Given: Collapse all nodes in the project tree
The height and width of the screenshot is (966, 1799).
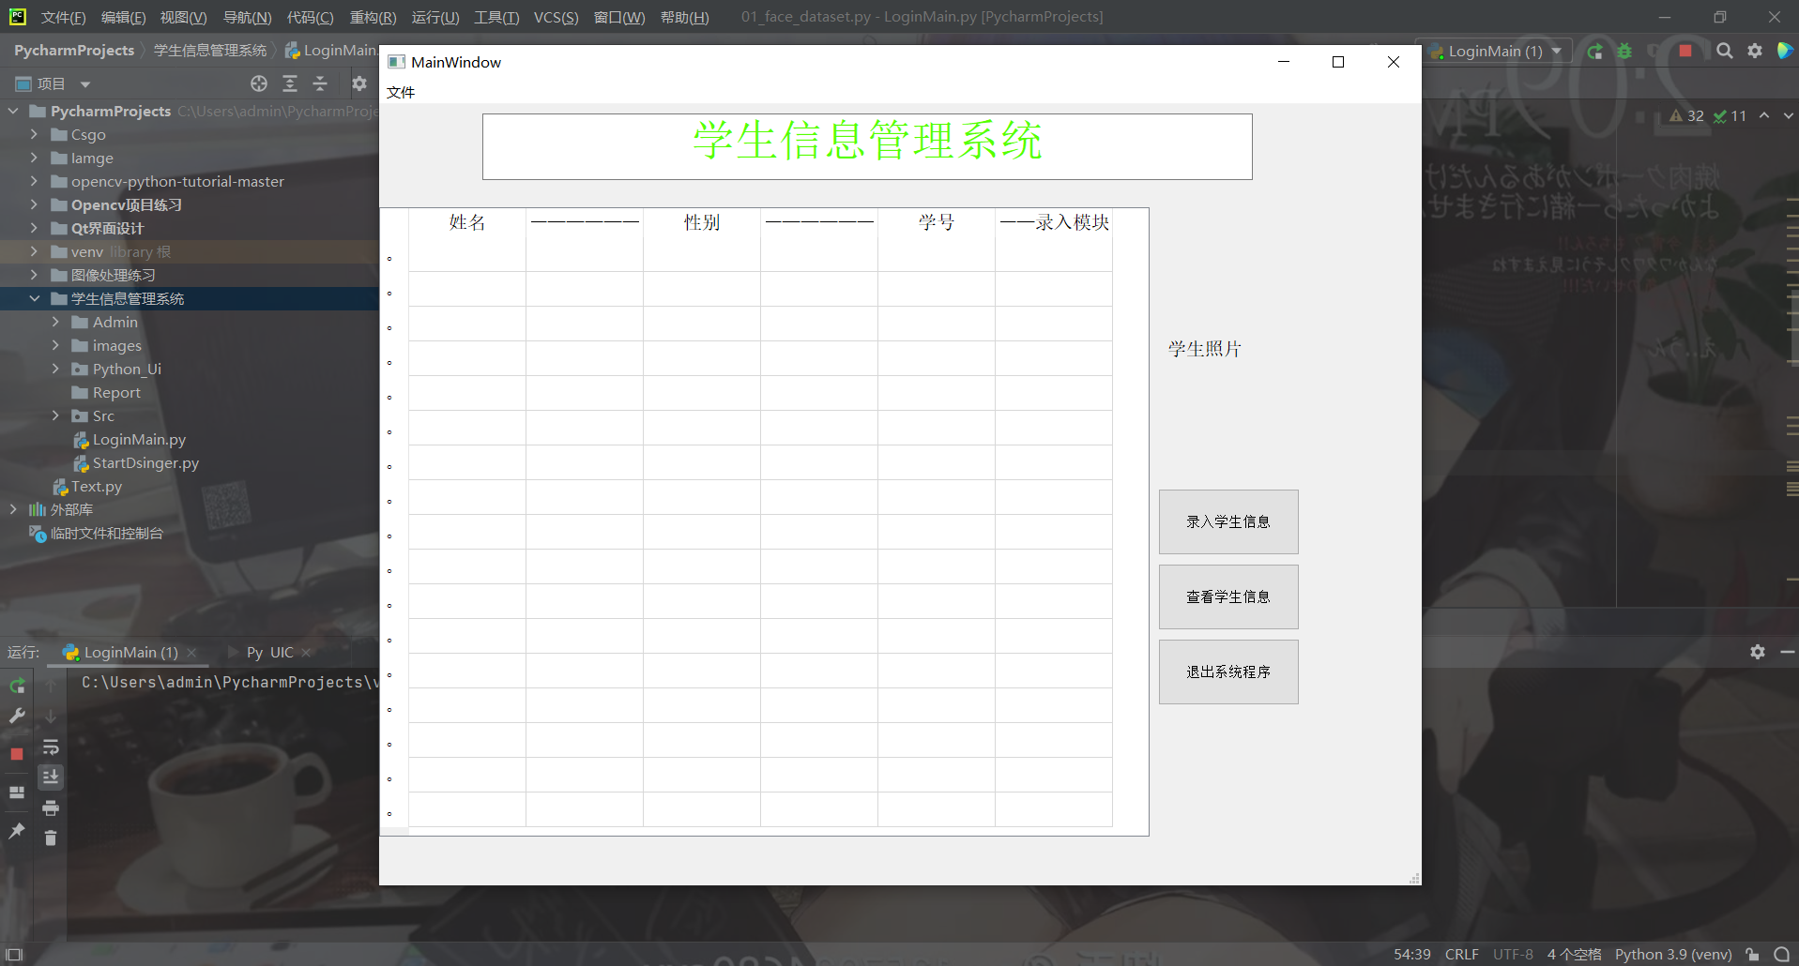Looking at the screenshot, I should pyautogui.click(x=319, y=83).
